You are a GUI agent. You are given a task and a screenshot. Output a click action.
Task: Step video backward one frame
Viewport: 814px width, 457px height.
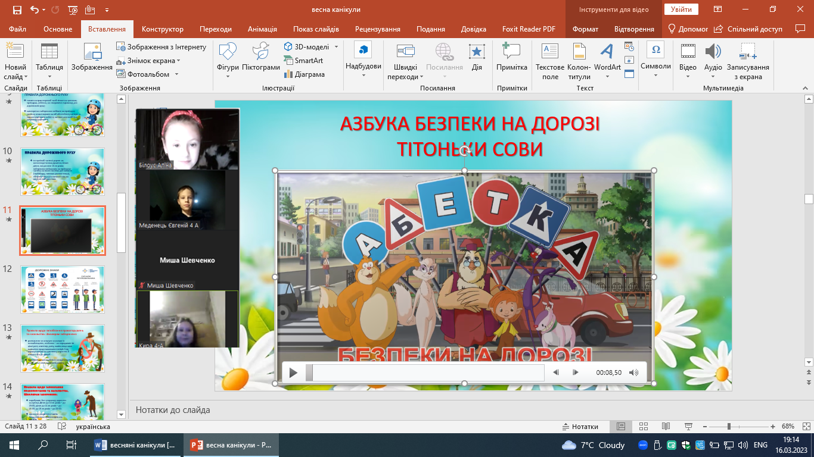tap(555, 373)
